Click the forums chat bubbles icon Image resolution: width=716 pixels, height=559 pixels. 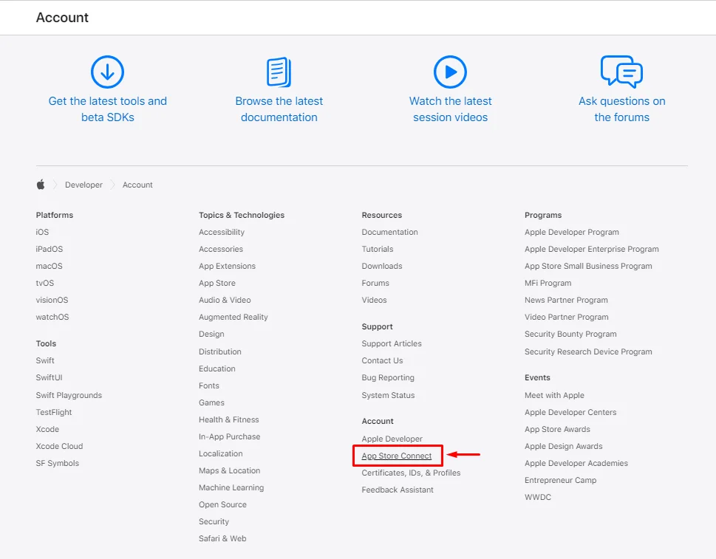pos(621,72)
